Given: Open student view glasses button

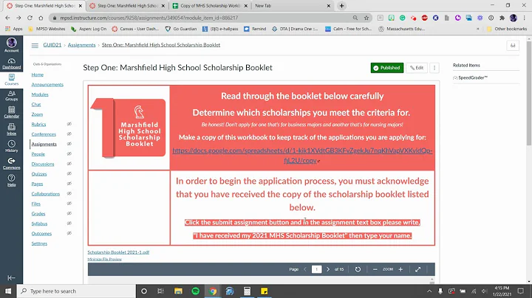Looking at the screenshot, I should 513,46.
